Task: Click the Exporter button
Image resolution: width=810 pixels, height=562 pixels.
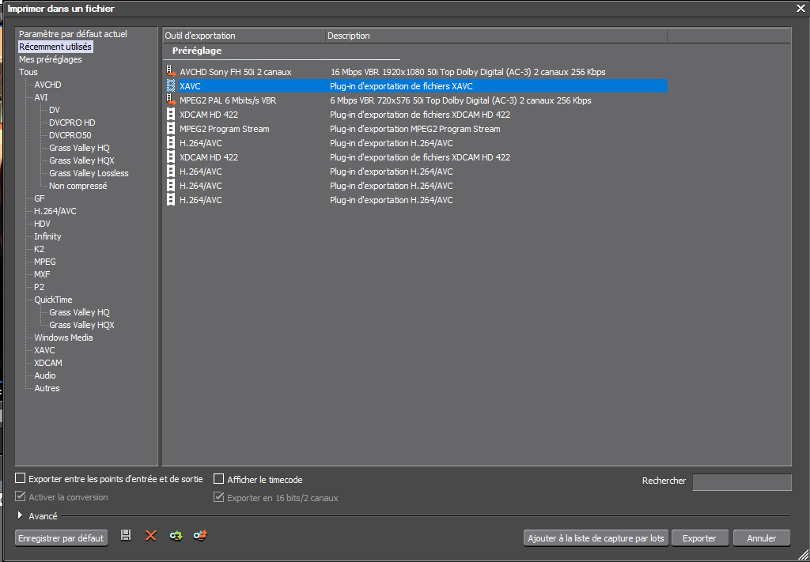Action: pyautogui.click(x=699, y=537)
